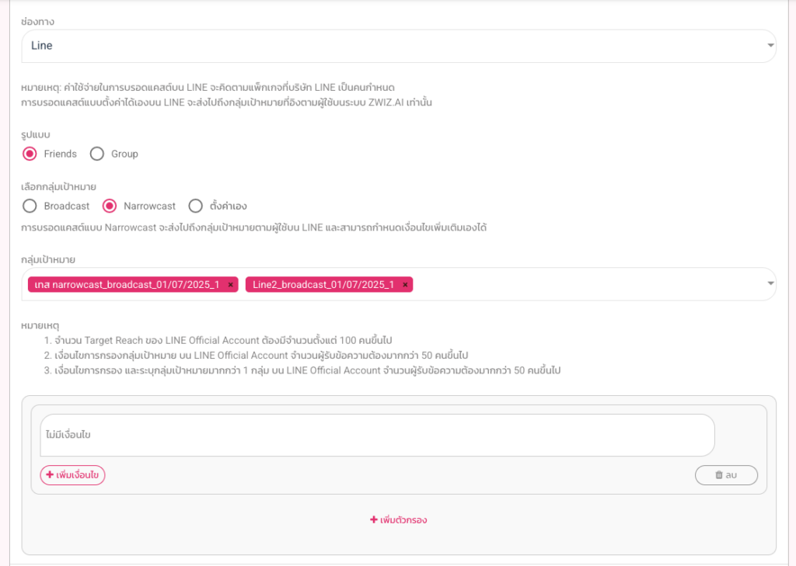Viewport: 796px width, 566px height.
Task: Click the รูปแบบ section label
Action: (x=36, y=135)
